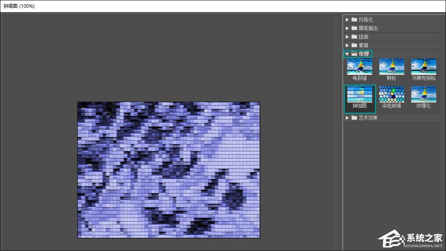Click the 艺术效果 category label
The height and width of the screenshot is (251, 446).
368,118
